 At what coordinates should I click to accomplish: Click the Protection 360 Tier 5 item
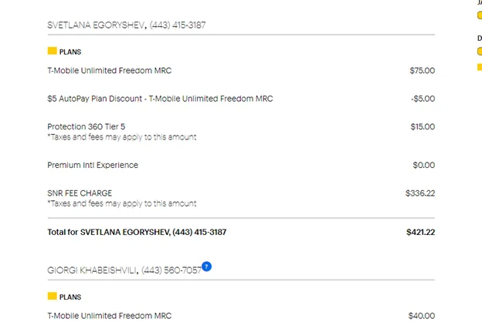(87, 126)
